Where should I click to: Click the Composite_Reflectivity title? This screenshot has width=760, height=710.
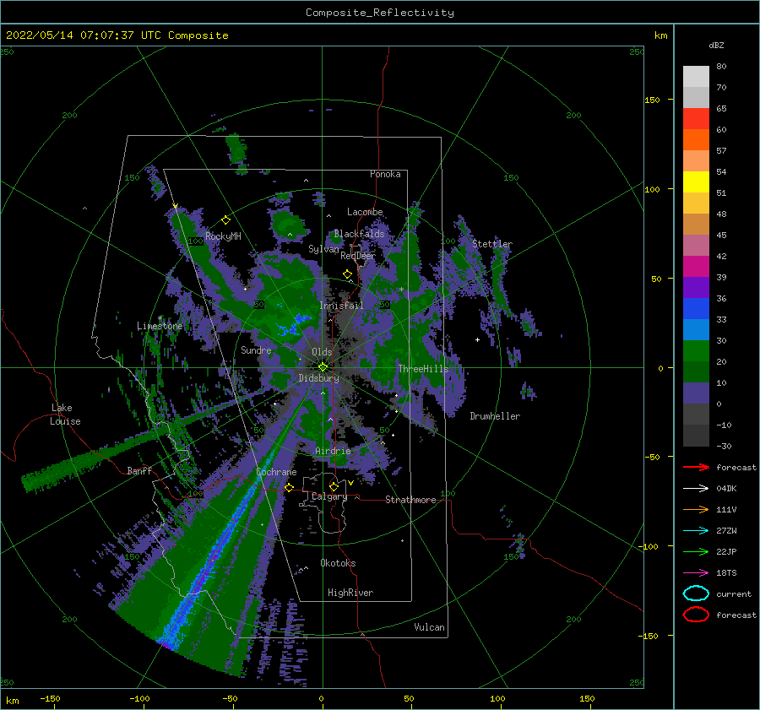click(x=380, y=13)
